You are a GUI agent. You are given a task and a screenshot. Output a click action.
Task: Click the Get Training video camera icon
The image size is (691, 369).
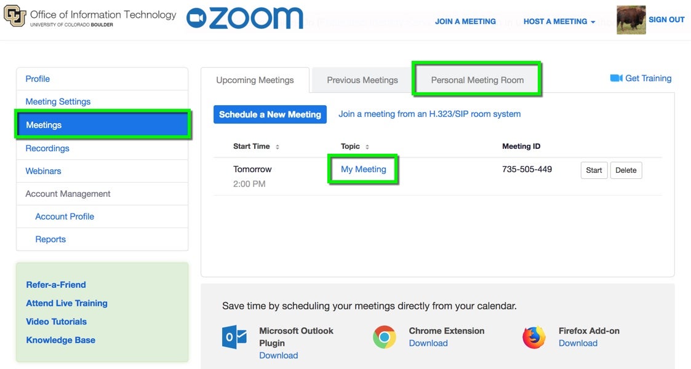pos(616,78)
